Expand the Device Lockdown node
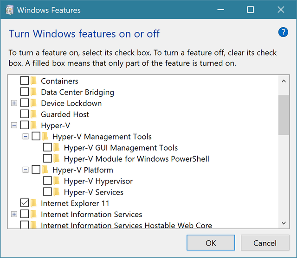 pos(14,103)
